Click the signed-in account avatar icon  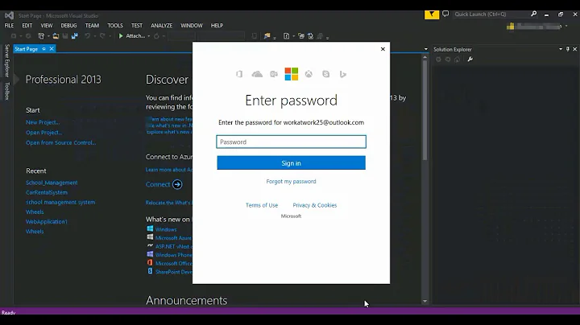511,27
